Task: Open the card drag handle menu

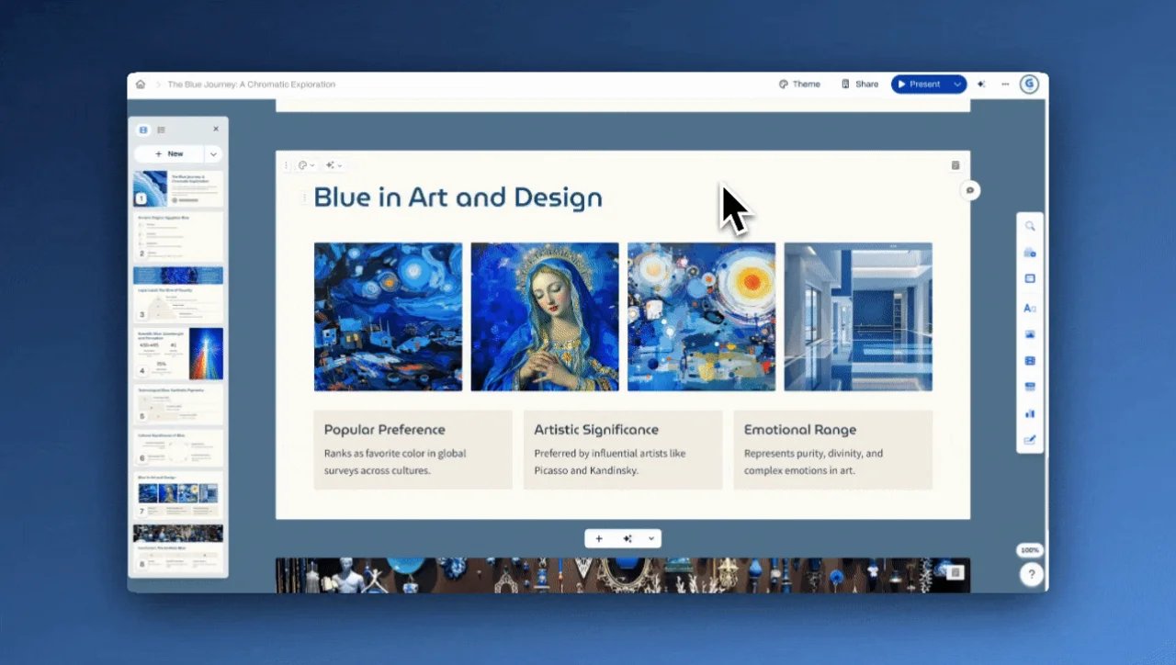Action: [286, 165]
